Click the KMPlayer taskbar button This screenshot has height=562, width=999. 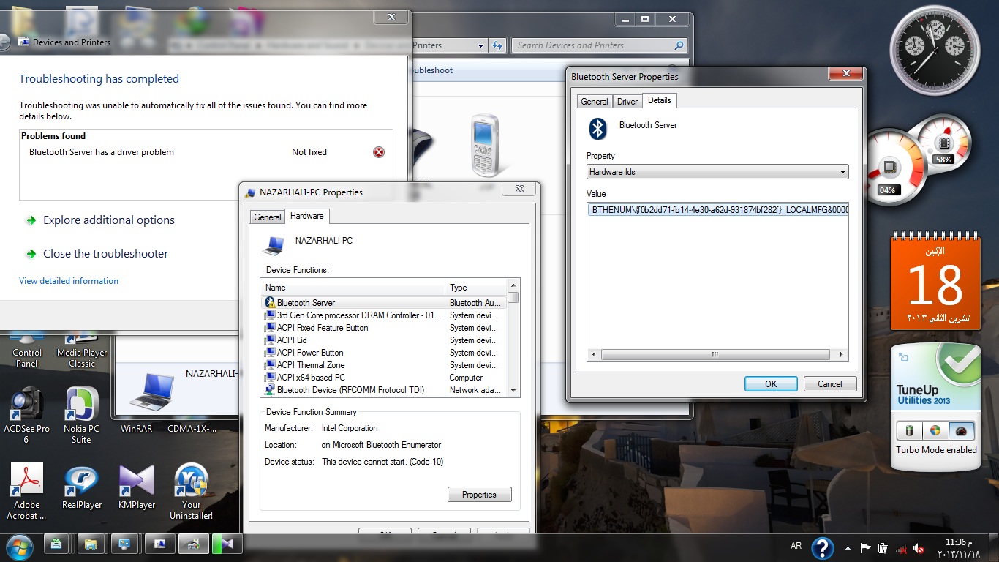(227, 544)
